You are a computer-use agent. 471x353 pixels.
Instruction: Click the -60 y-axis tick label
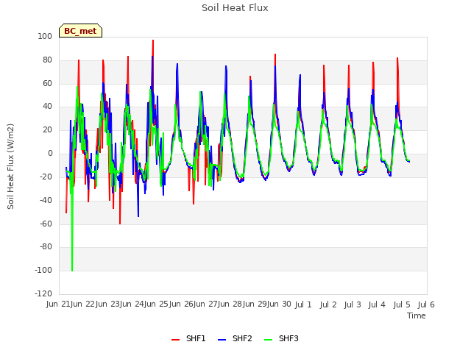click(46, 224)
